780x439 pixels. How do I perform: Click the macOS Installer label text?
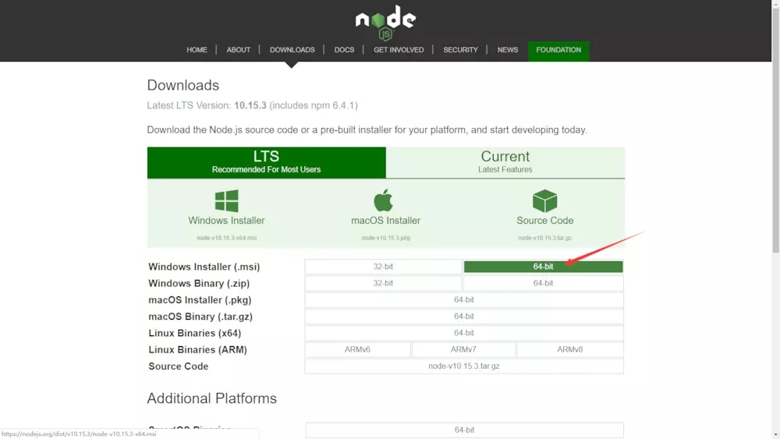(x=385, y=220)
